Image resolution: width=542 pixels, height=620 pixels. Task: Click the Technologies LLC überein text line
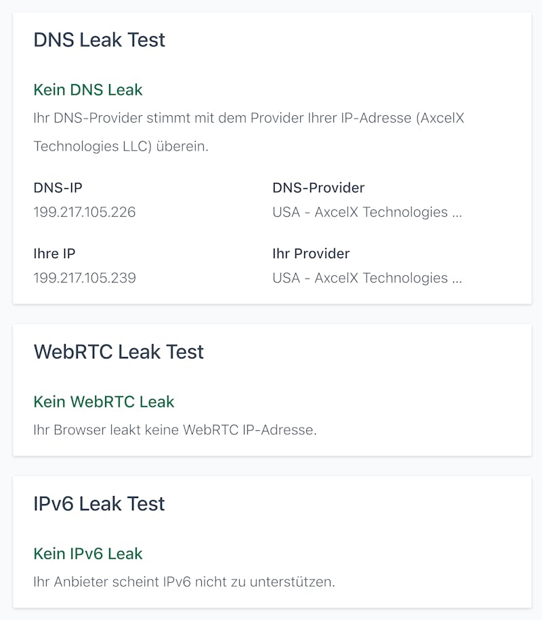(121, 146)
